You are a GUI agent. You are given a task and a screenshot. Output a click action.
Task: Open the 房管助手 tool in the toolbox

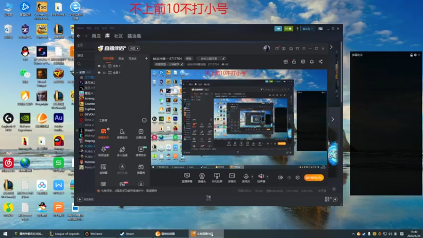[x=122, y=133]
